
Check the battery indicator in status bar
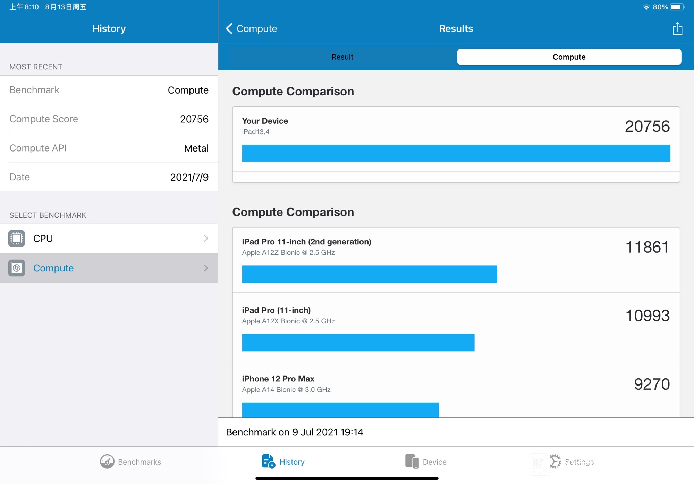677,7
